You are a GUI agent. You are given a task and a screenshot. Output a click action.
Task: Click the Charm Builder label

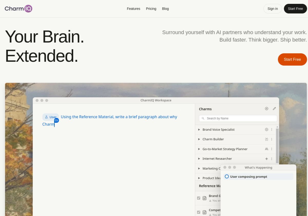tap(213, 139)
